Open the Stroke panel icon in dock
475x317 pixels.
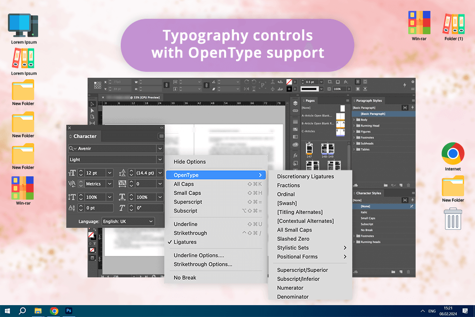[x=295, y=122]
